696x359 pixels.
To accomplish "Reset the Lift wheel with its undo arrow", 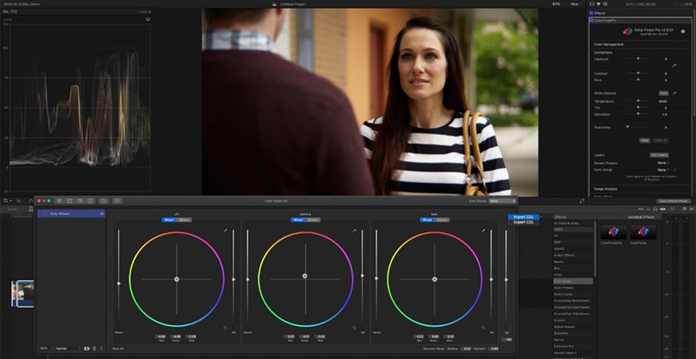I will [x=225, y=328].
